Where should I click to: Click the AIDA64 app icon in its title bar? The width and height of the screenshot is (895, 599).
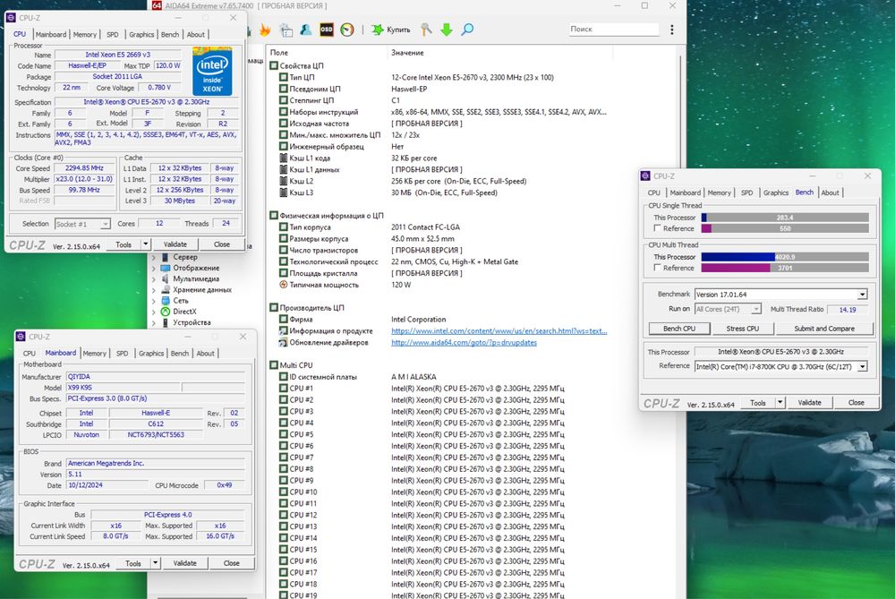157,5
